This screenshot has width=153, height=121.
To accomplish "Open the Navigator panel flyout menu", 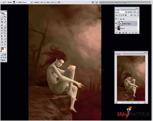I will 147,54.
